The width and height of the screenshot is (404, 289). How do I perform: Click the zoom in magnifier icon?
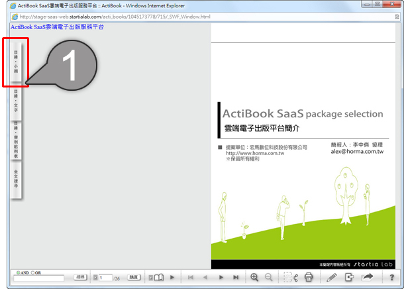point(254,277)
